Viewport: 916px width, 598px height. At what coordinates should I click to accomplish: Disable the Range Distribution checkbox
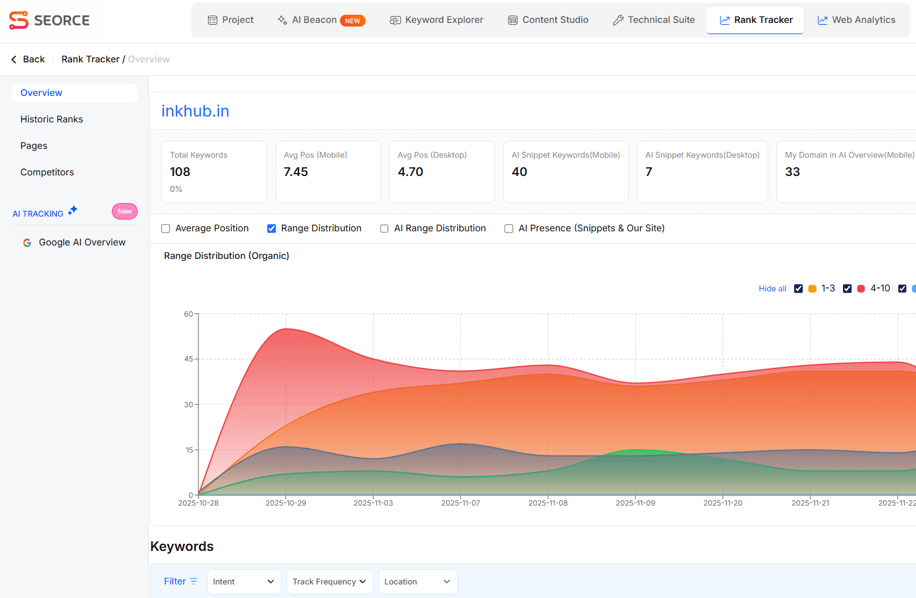click(x=271, y=228)
